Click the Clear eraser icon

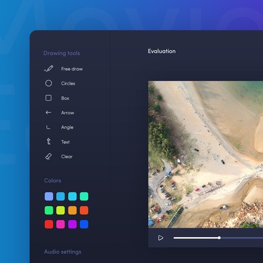click(x=48, y=156)
